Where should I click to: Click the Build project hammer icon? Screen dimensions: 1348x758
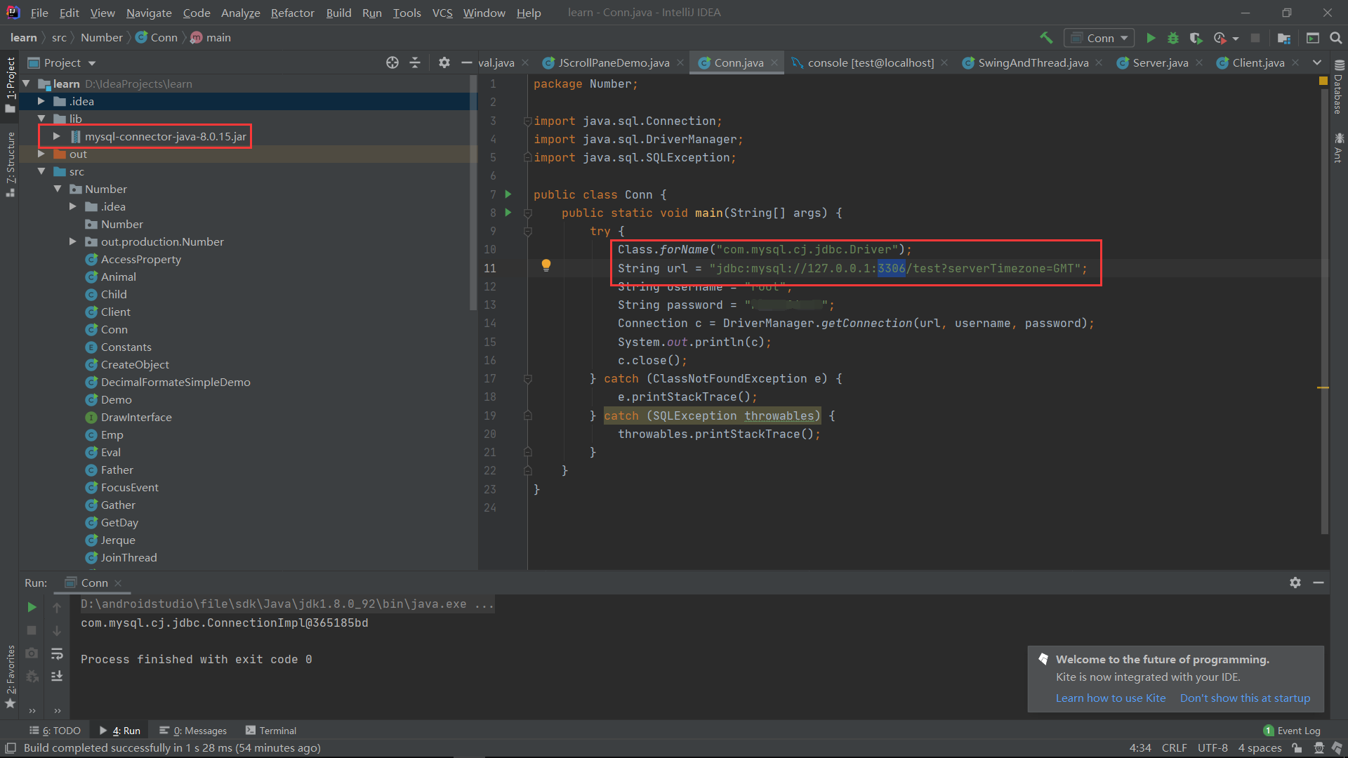1046,38
